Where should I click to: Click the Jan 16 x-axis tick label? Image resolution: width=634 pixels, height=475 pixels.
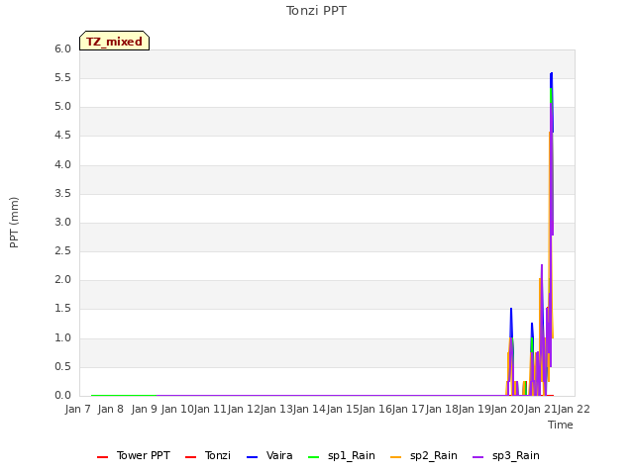375,409
